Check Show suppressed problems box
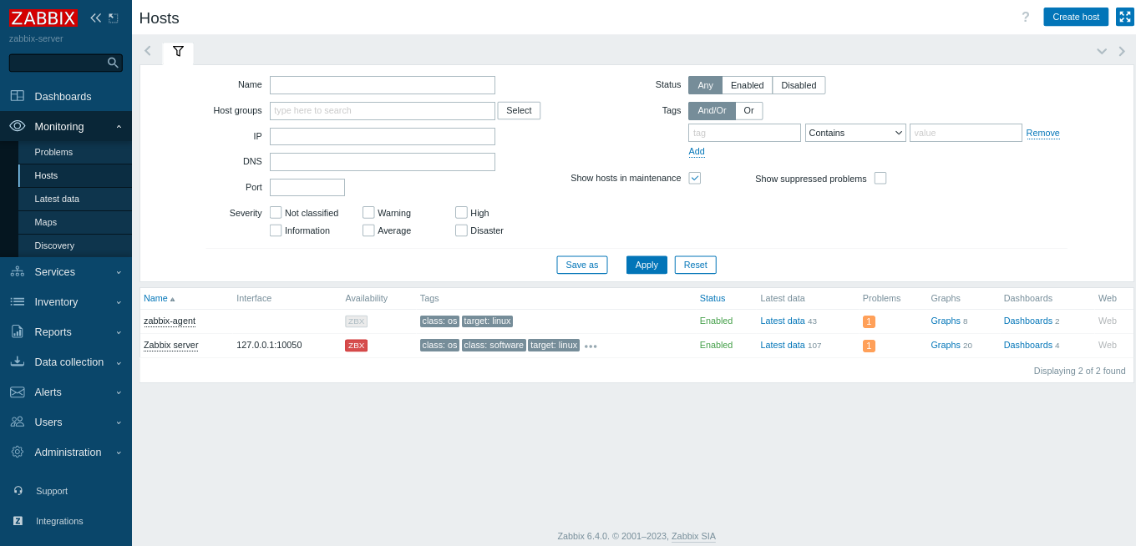 point(880,178)
